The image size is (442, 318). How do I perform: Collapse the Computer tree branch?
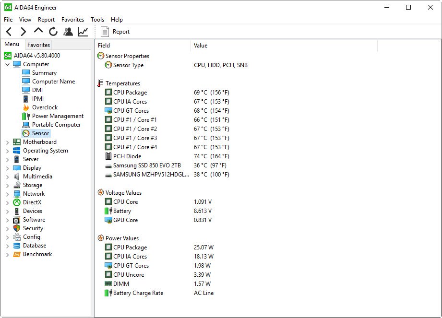coord(8,64)
